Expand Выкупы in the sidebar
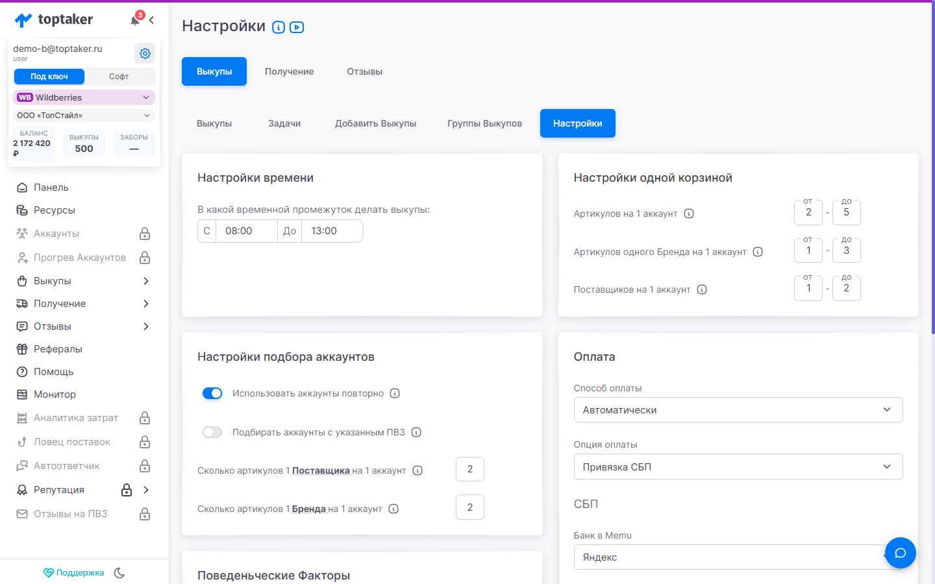935x584 pixels. pyautogui.click(x=146, y=281)
